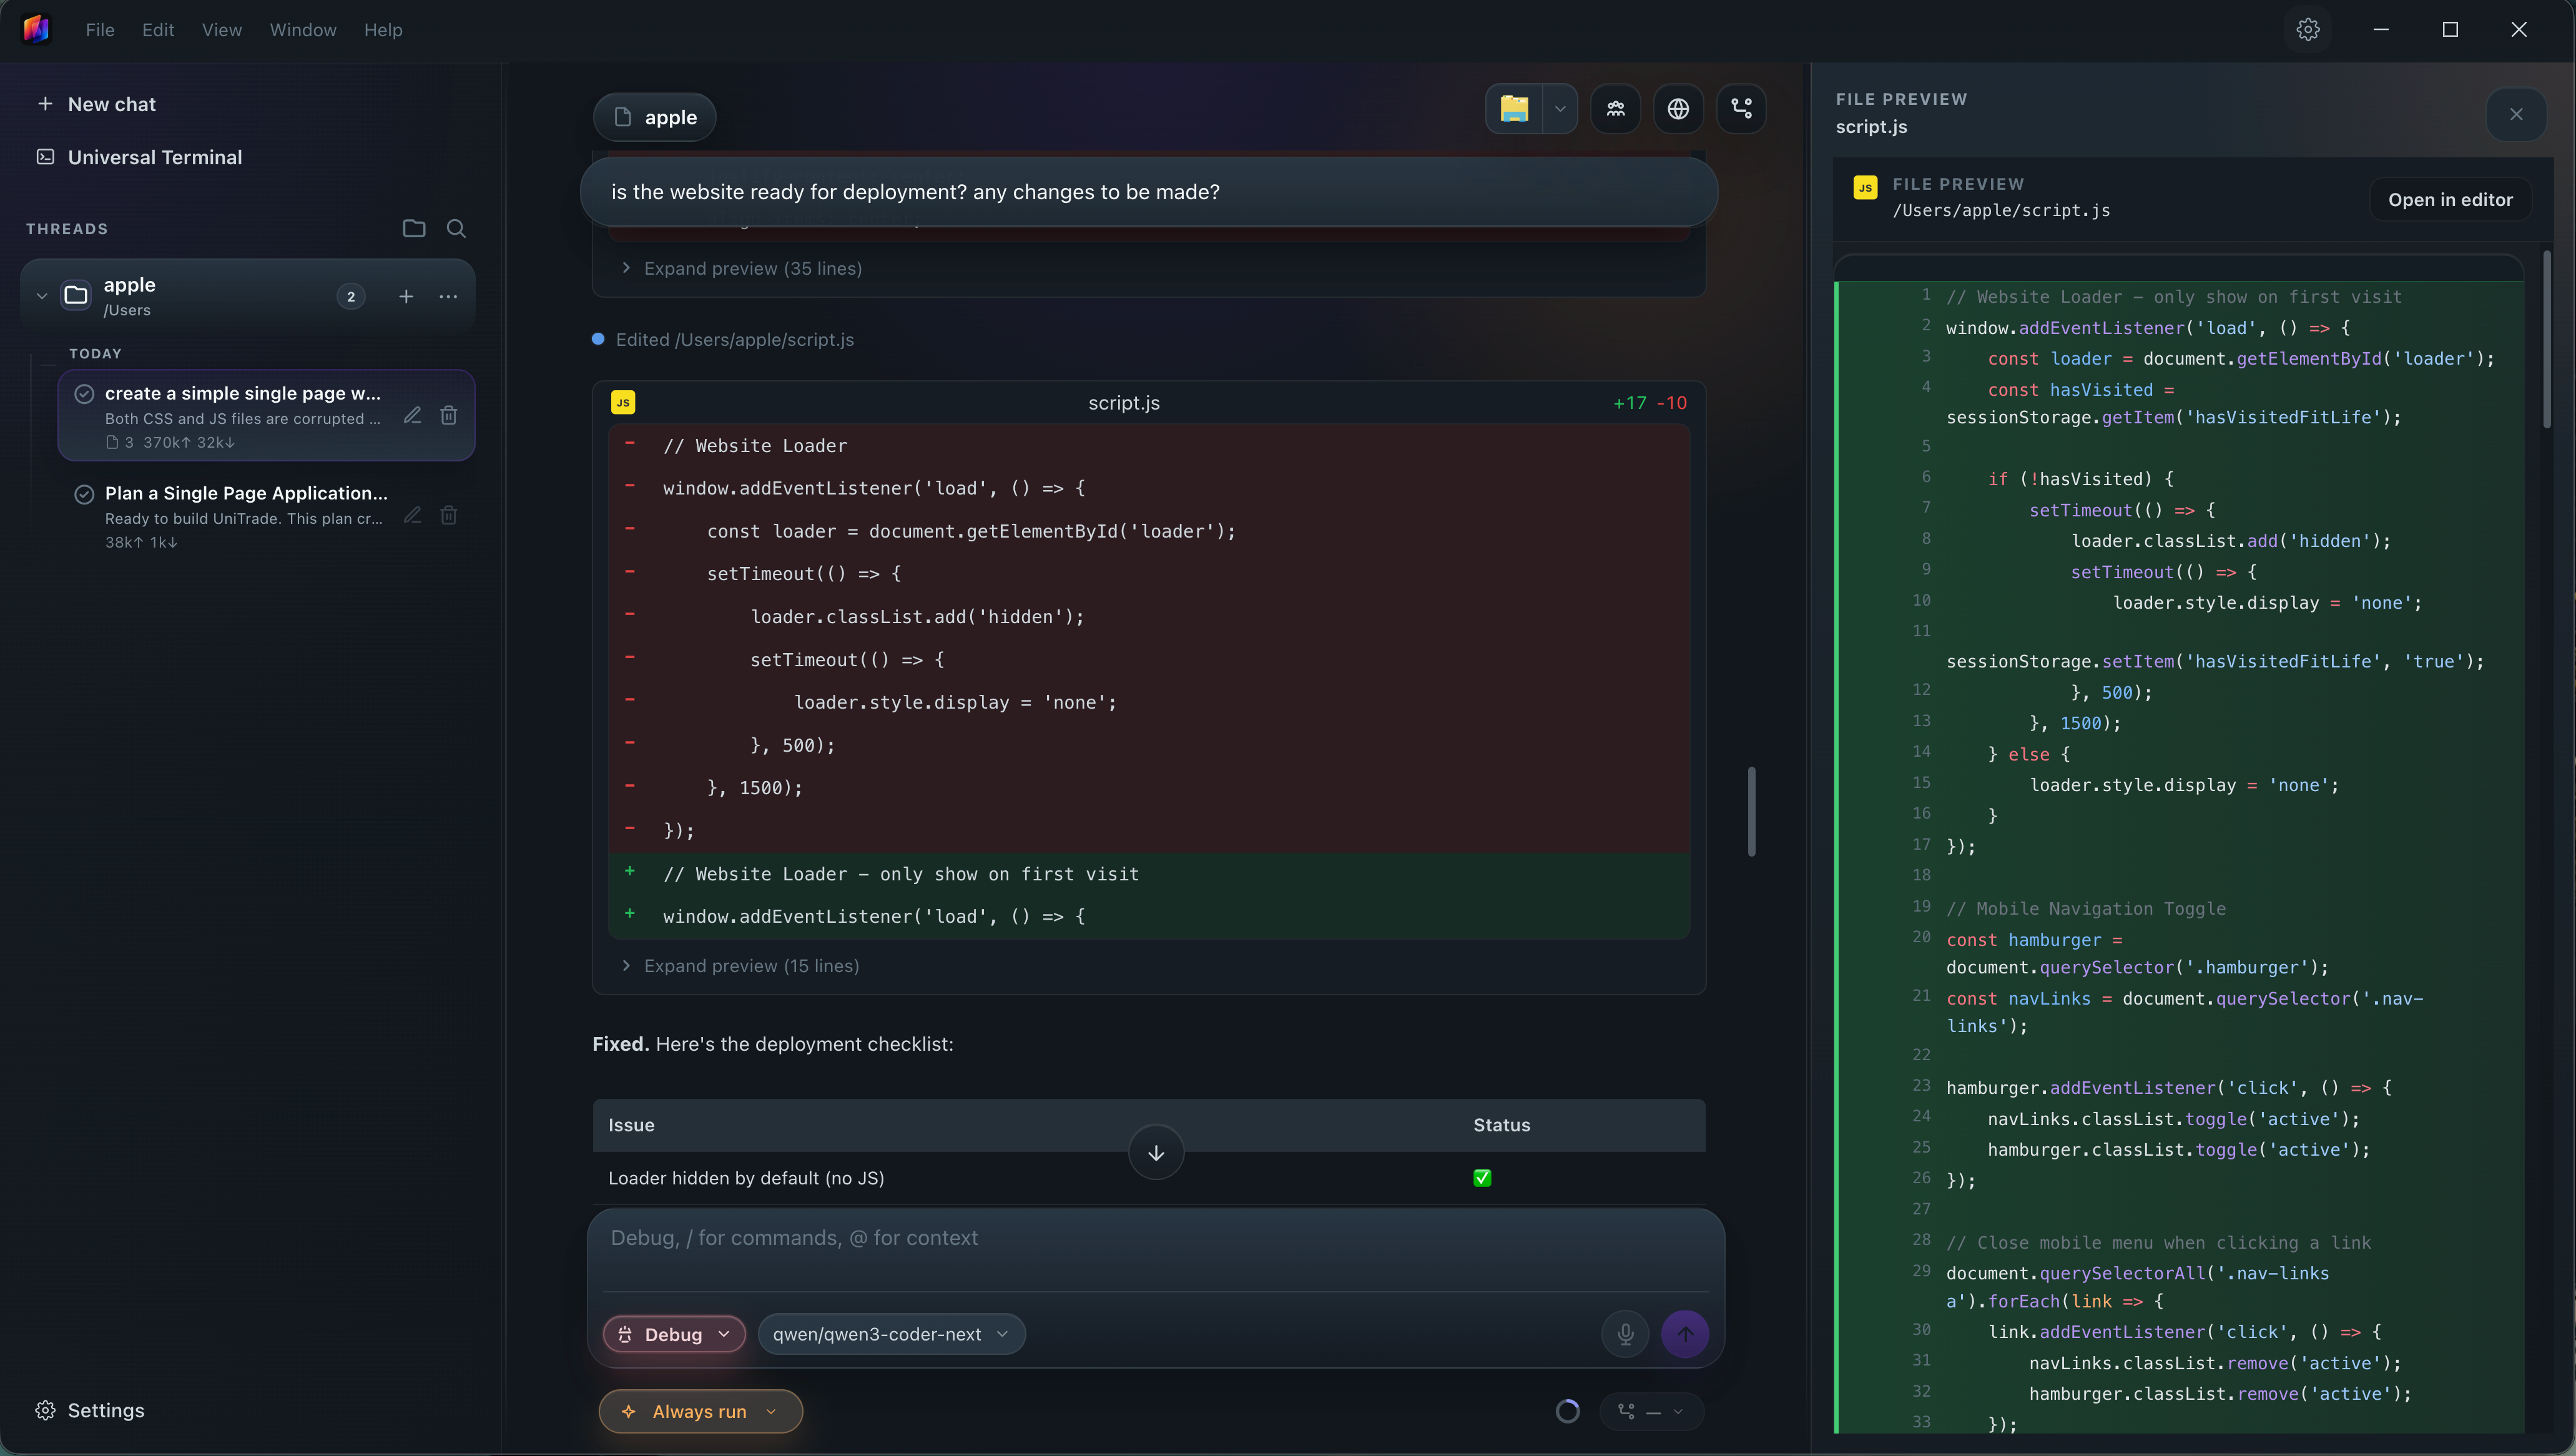Screen dimensions: 2576x1456
Task: Open the git branch icon in top toolbar
Action: [x=1741, y=109]
